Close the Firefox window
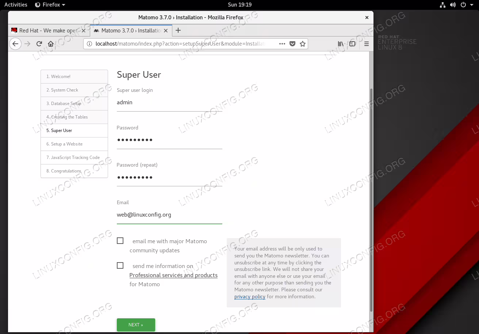 [367, 17]
